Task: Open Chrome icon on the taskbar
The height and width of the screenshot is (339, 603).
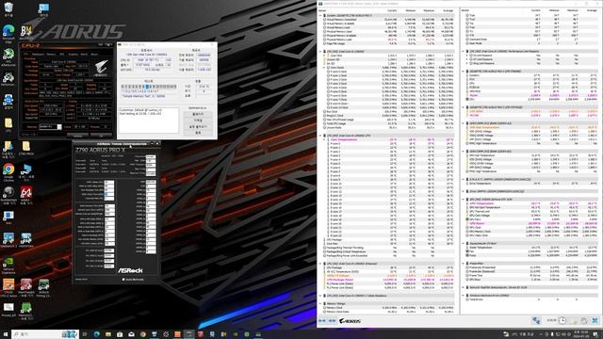Action: pyautogui.click(x=142, y=334)
